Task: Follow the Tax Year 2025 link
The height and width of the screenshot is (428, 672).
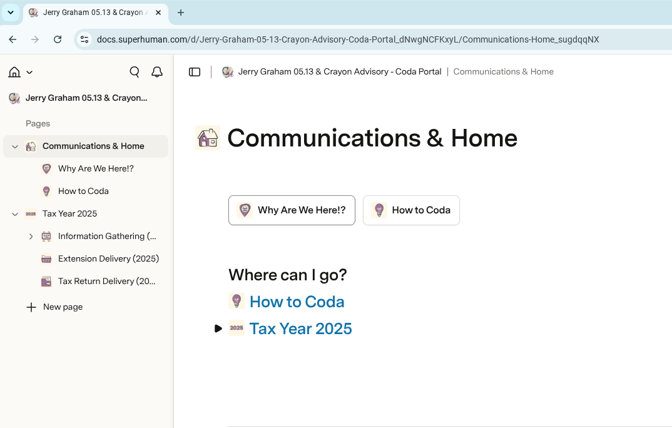Action: 301,329
